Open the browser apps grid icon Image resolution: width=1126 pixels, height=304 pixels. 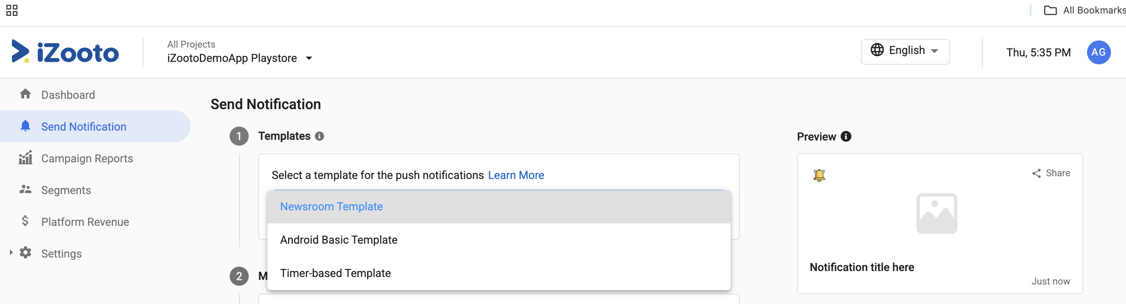pos(12,10)
